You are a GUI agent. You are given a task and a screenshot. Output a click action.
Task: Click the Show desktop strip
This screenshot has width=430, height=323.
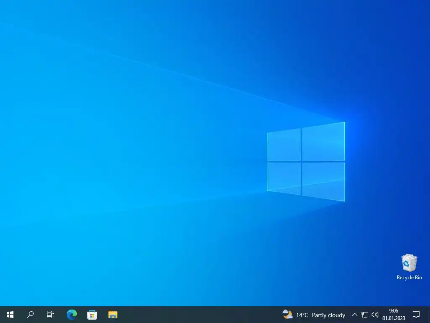(429, 315)
